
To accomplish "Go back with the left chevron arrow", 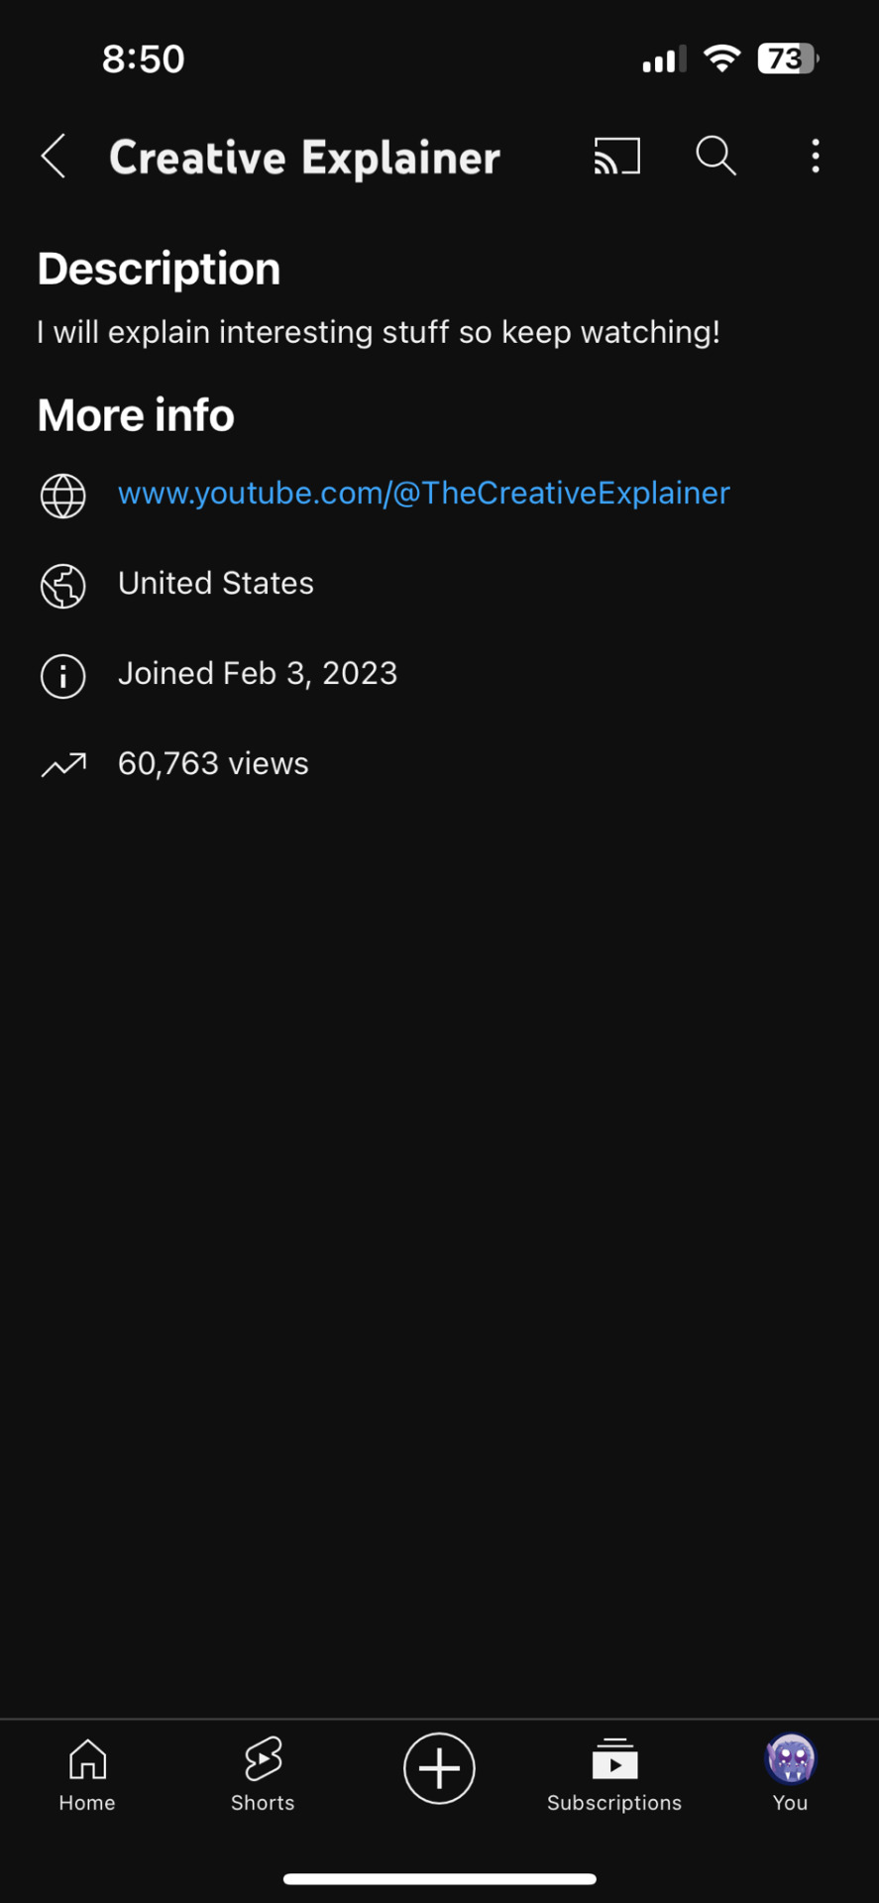I will (x=54, y=157).
